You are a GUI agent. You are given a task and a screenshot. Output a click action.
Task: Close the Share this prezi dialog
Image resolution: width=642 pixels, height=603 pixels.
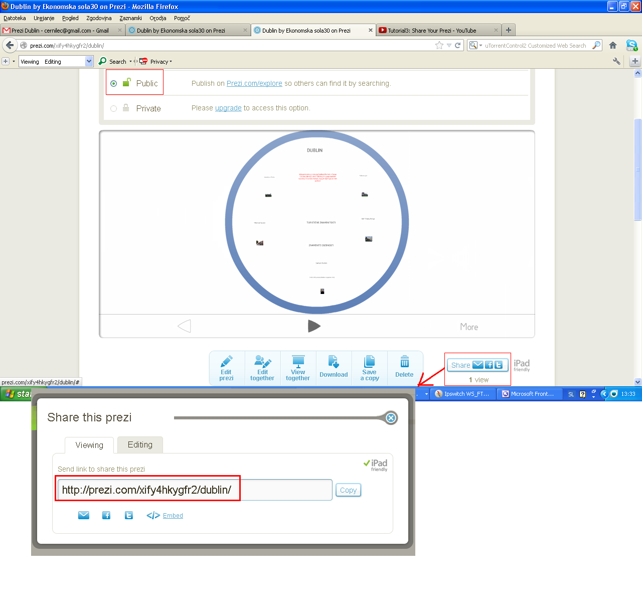391,417
